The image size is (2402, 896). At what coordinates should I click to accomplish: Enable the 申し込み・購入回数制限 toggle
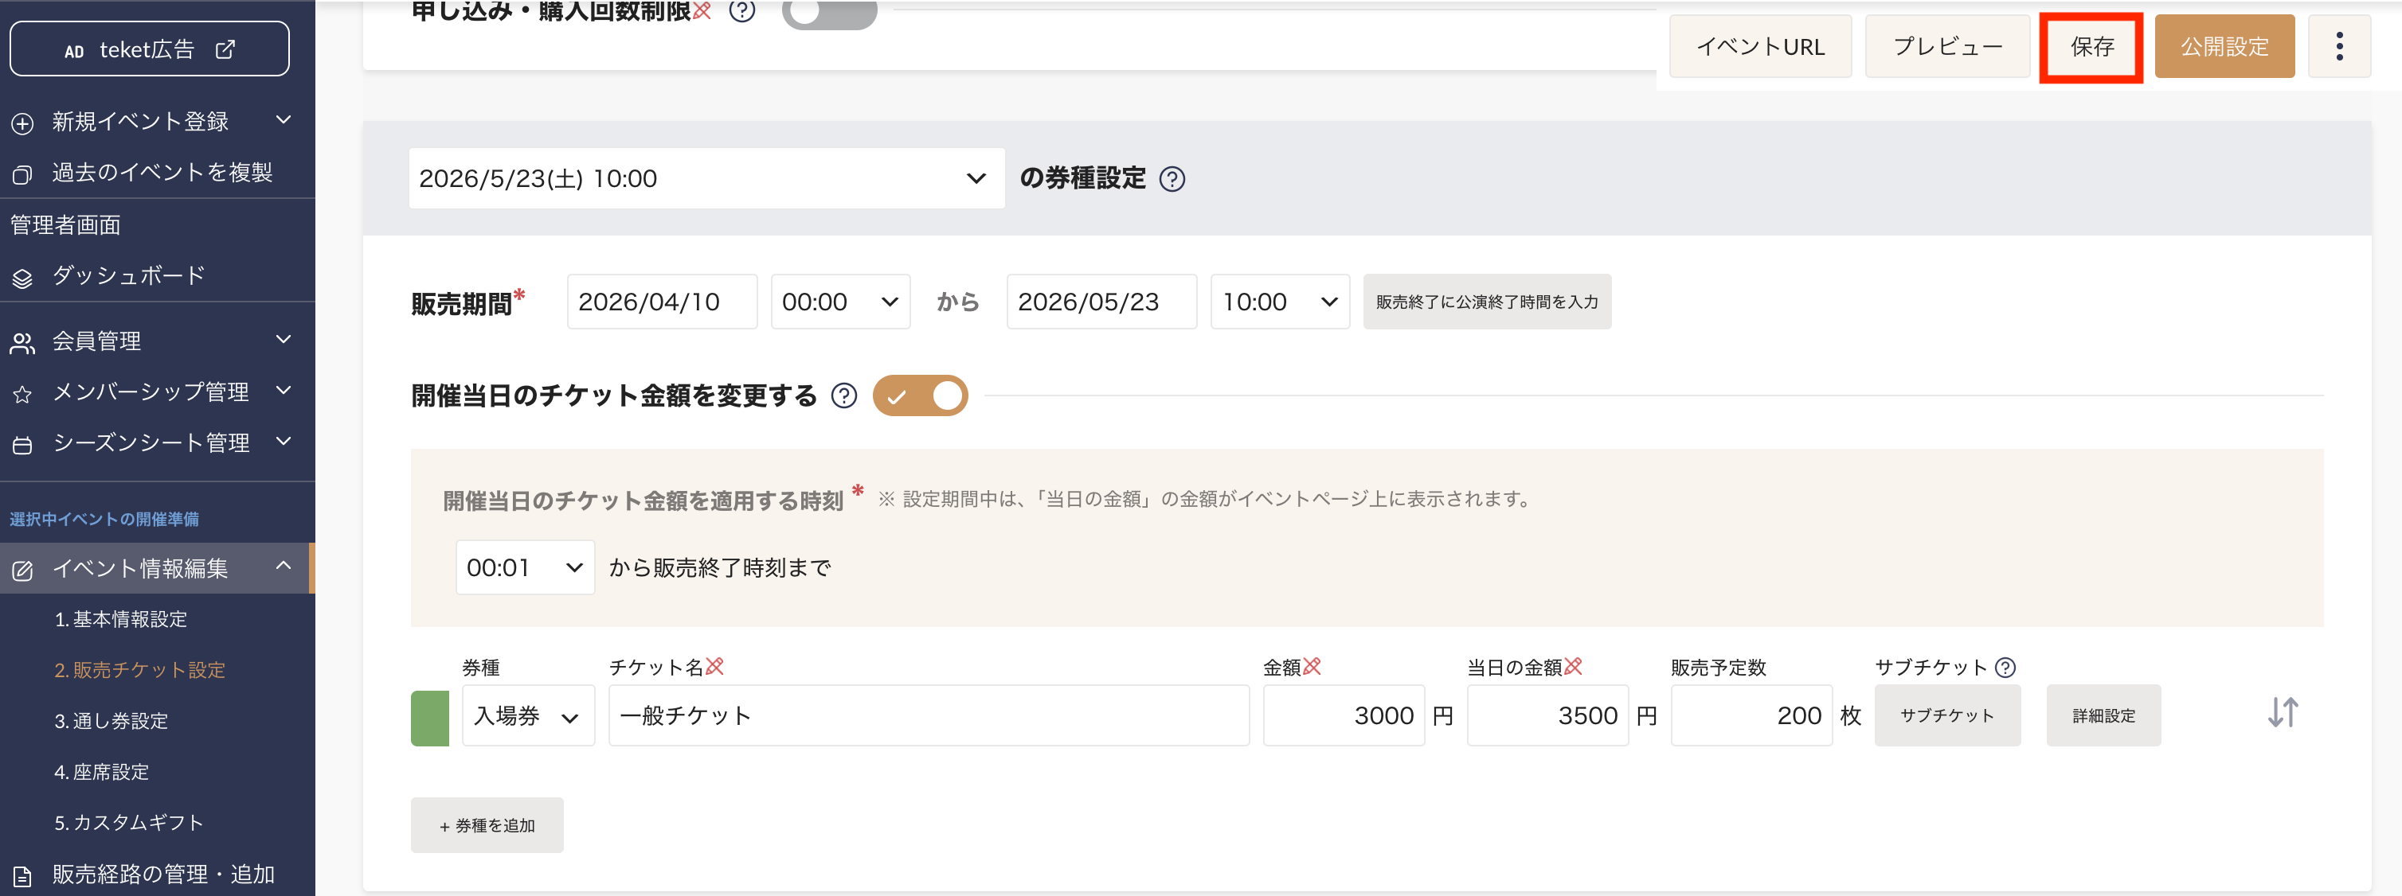pos(828,13)
